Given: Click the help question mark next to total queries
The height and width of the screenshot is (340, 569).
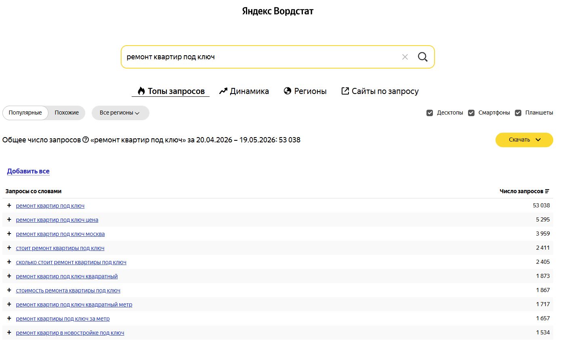Looking at the screenshot, I should pos(86,140).
